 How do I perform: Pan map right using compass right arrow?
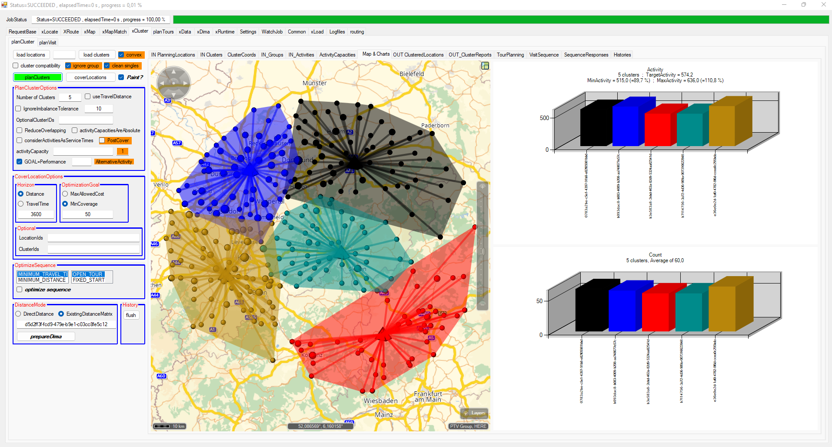[186, 83]
